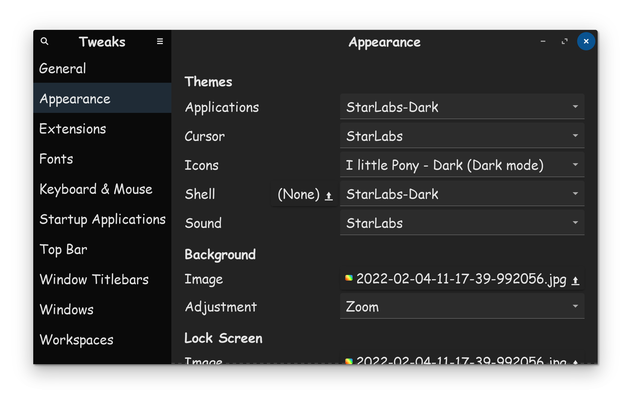Open the Sound theme dropdown

coord(462,223)
